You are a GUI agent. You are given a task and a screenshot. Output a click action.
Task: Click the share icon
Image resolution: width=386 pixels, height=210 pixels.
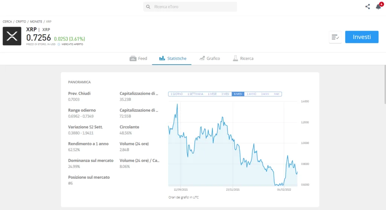(368, 7)
